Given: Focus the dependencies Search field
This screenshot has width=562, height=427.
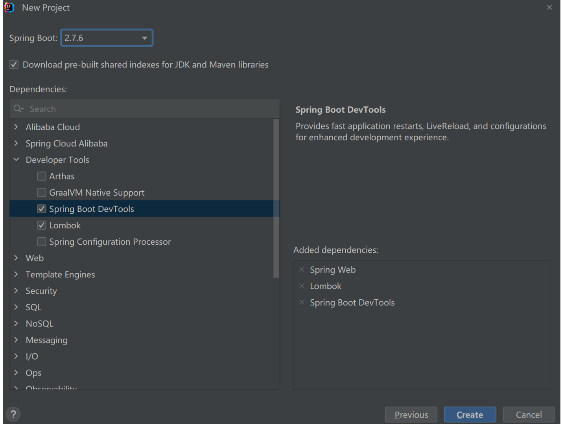Looking at the screenshot, I should tap(145, 109).
